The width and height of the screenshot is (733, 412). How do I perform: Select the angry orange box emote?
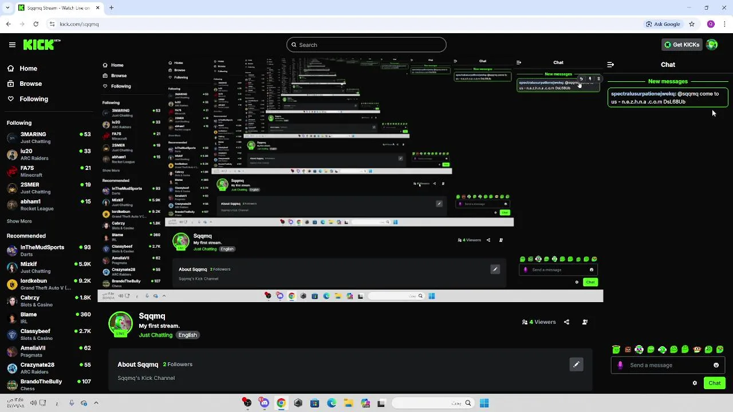[x=628, y=349]
